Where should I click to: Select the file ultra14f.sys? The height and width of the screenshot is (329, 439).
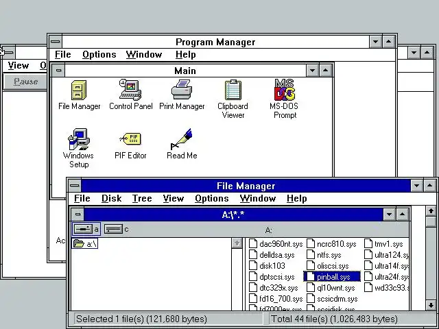point(387,266)
